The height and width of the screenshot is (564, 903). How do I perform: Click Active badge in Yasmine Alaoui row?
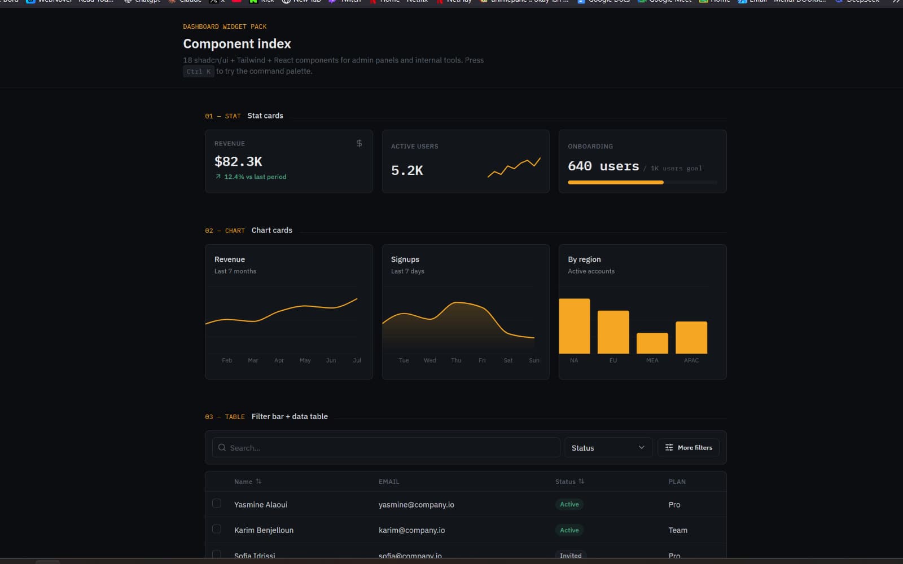click(569, 504)
